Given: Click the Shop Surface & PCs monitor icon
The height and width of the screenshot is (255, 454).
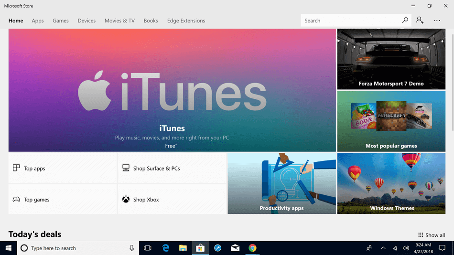Looking at the screenshot, I should click(x=126, y=168).
